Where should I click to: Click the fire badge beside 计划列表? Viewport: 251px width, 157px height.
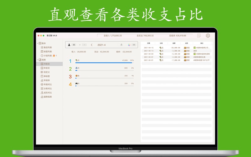pos(54,56)
